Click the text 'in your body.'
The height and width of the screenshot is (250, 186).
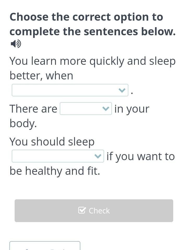[131, 109]
